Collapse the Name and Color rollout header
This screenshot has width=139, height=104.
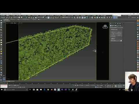[116, 39]
